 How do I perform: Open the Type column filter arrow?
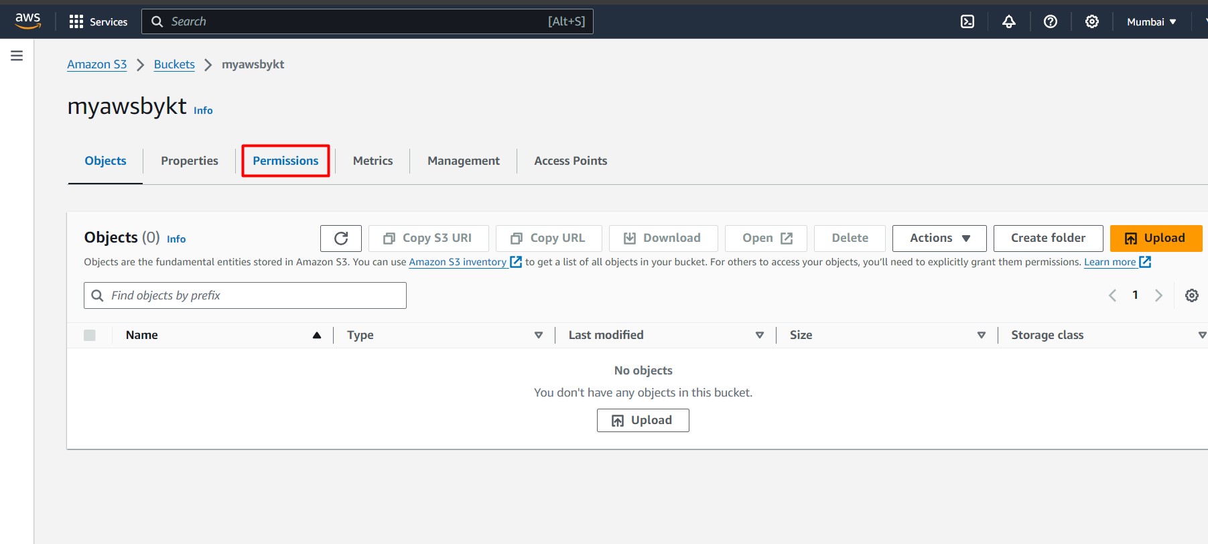click(539, 335)
